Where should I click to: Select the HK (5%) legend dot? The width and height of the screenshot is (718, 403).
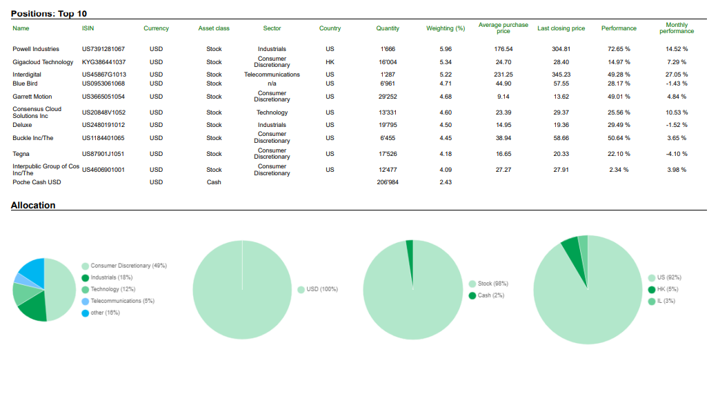651,289
